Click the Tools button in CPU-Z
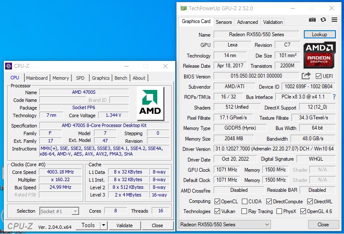This screenshot has width=344, height=234. pyautogui.click(x=88, y=225)
